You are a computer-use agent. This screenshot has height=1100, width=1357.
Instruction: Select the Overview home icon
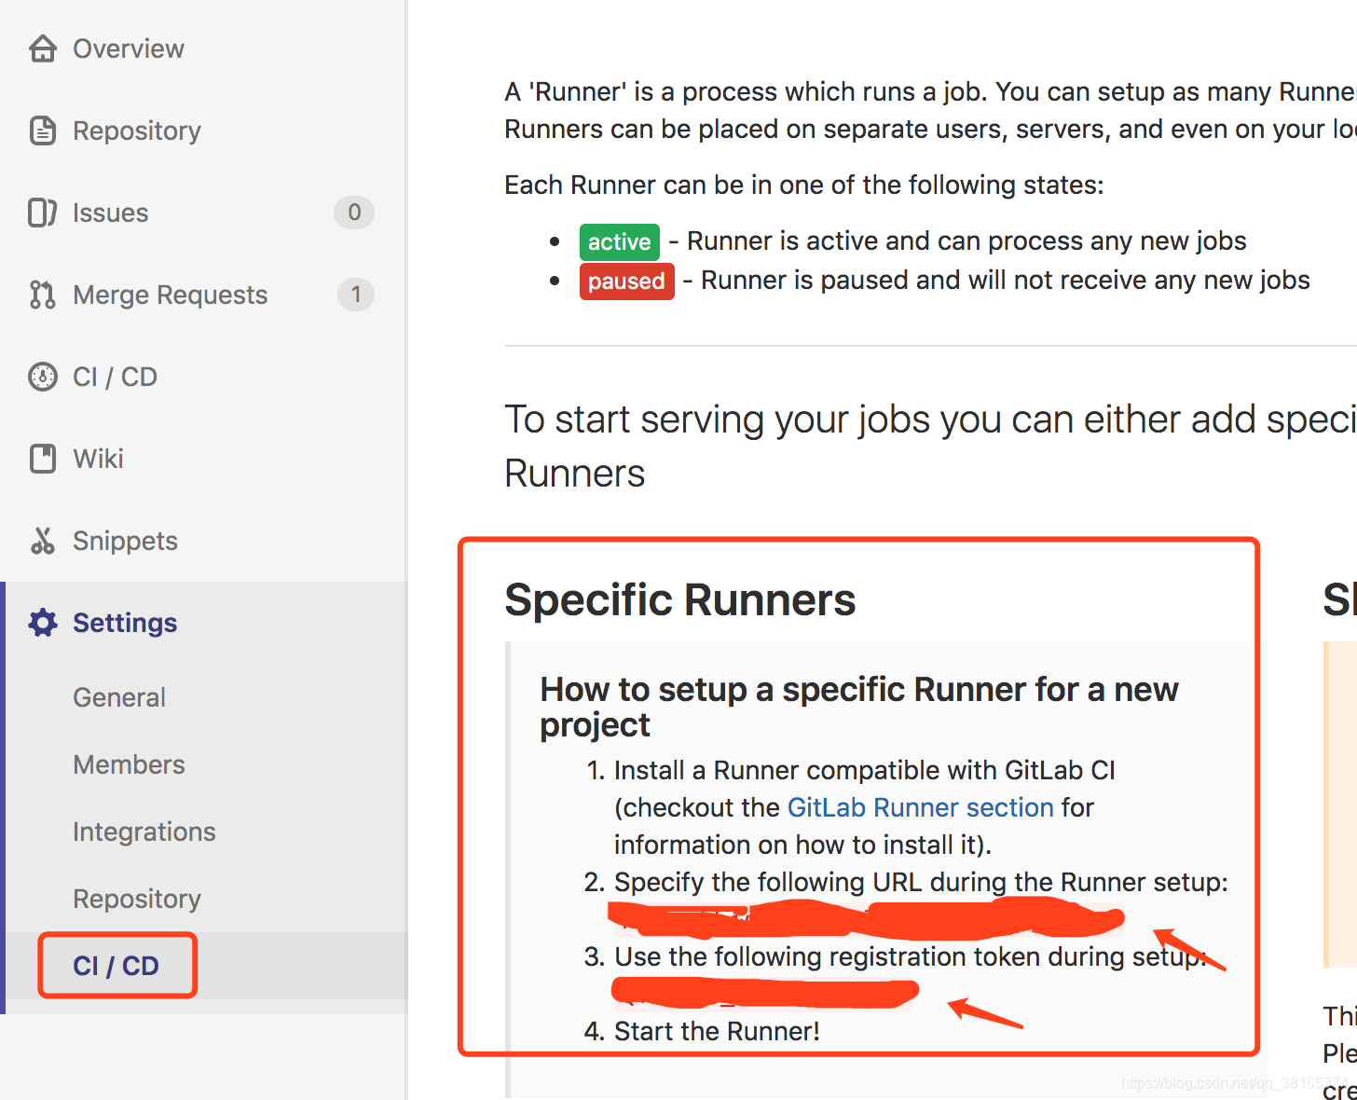coord(43,48)
